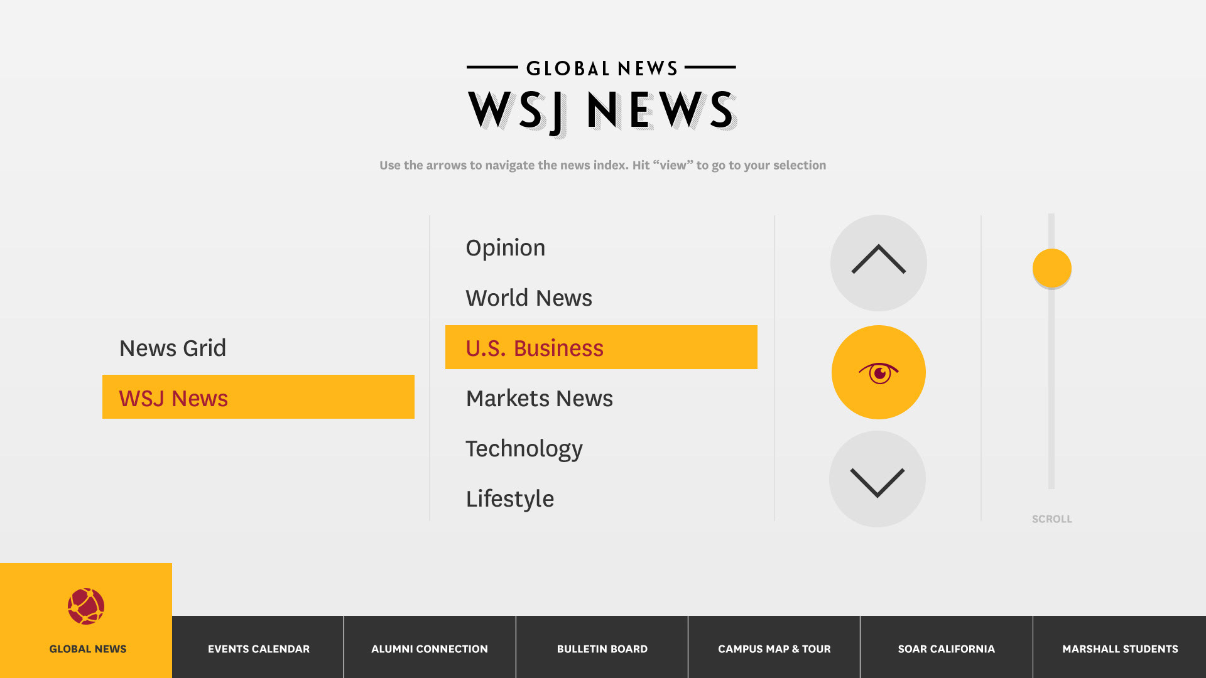This screenshot has width=1206, height=678.
Task: Click the globe icon in Global News tab
Action: (x=86, y=606)
